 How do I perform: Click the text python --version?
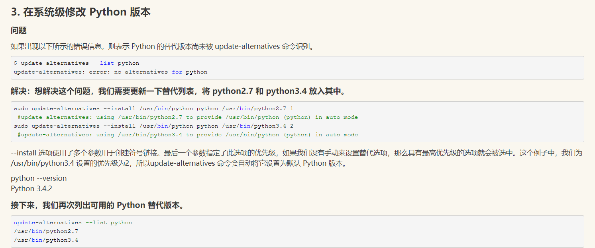[33, 178]
